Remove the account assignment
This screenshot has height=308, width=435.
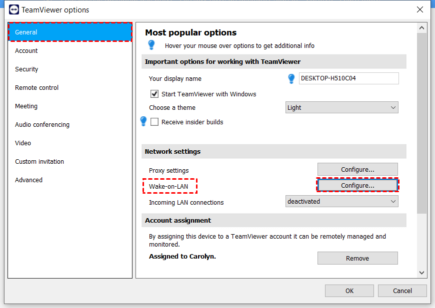coord(357,258)
